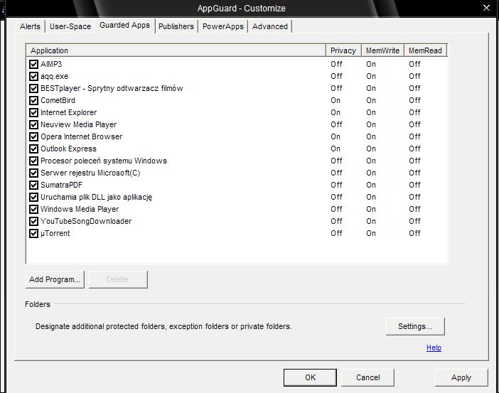Click YouTubeSongDownloader Privacy value Off
Screen dimensions: 499x393
[336, 222]
